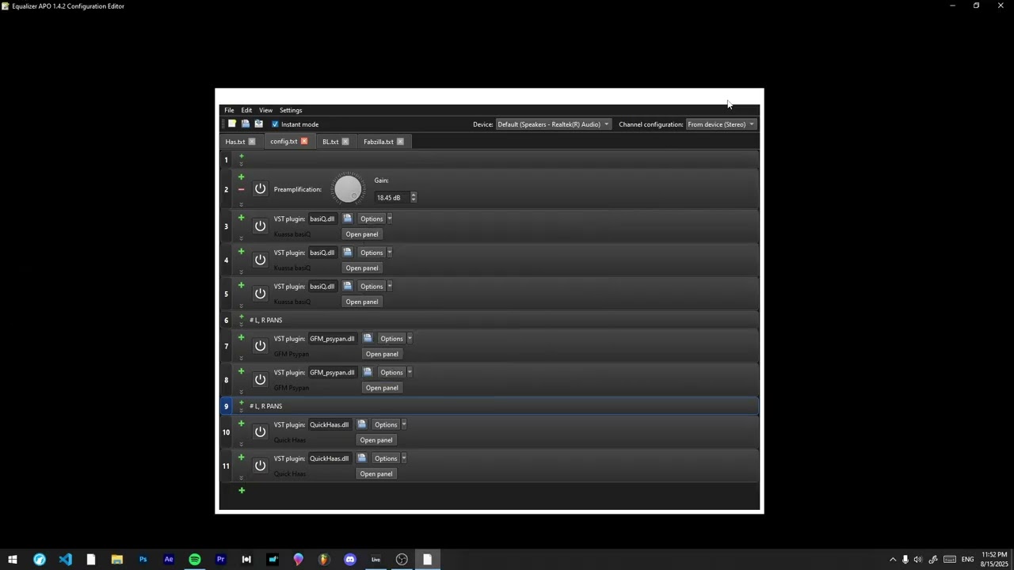Click the Save file toolbar icon
Viewport: 1014px width, 570px height.
point(258,124)
